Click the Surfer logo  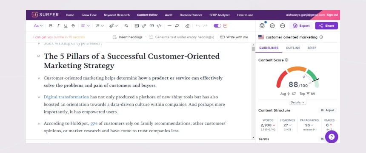[45, 15]
